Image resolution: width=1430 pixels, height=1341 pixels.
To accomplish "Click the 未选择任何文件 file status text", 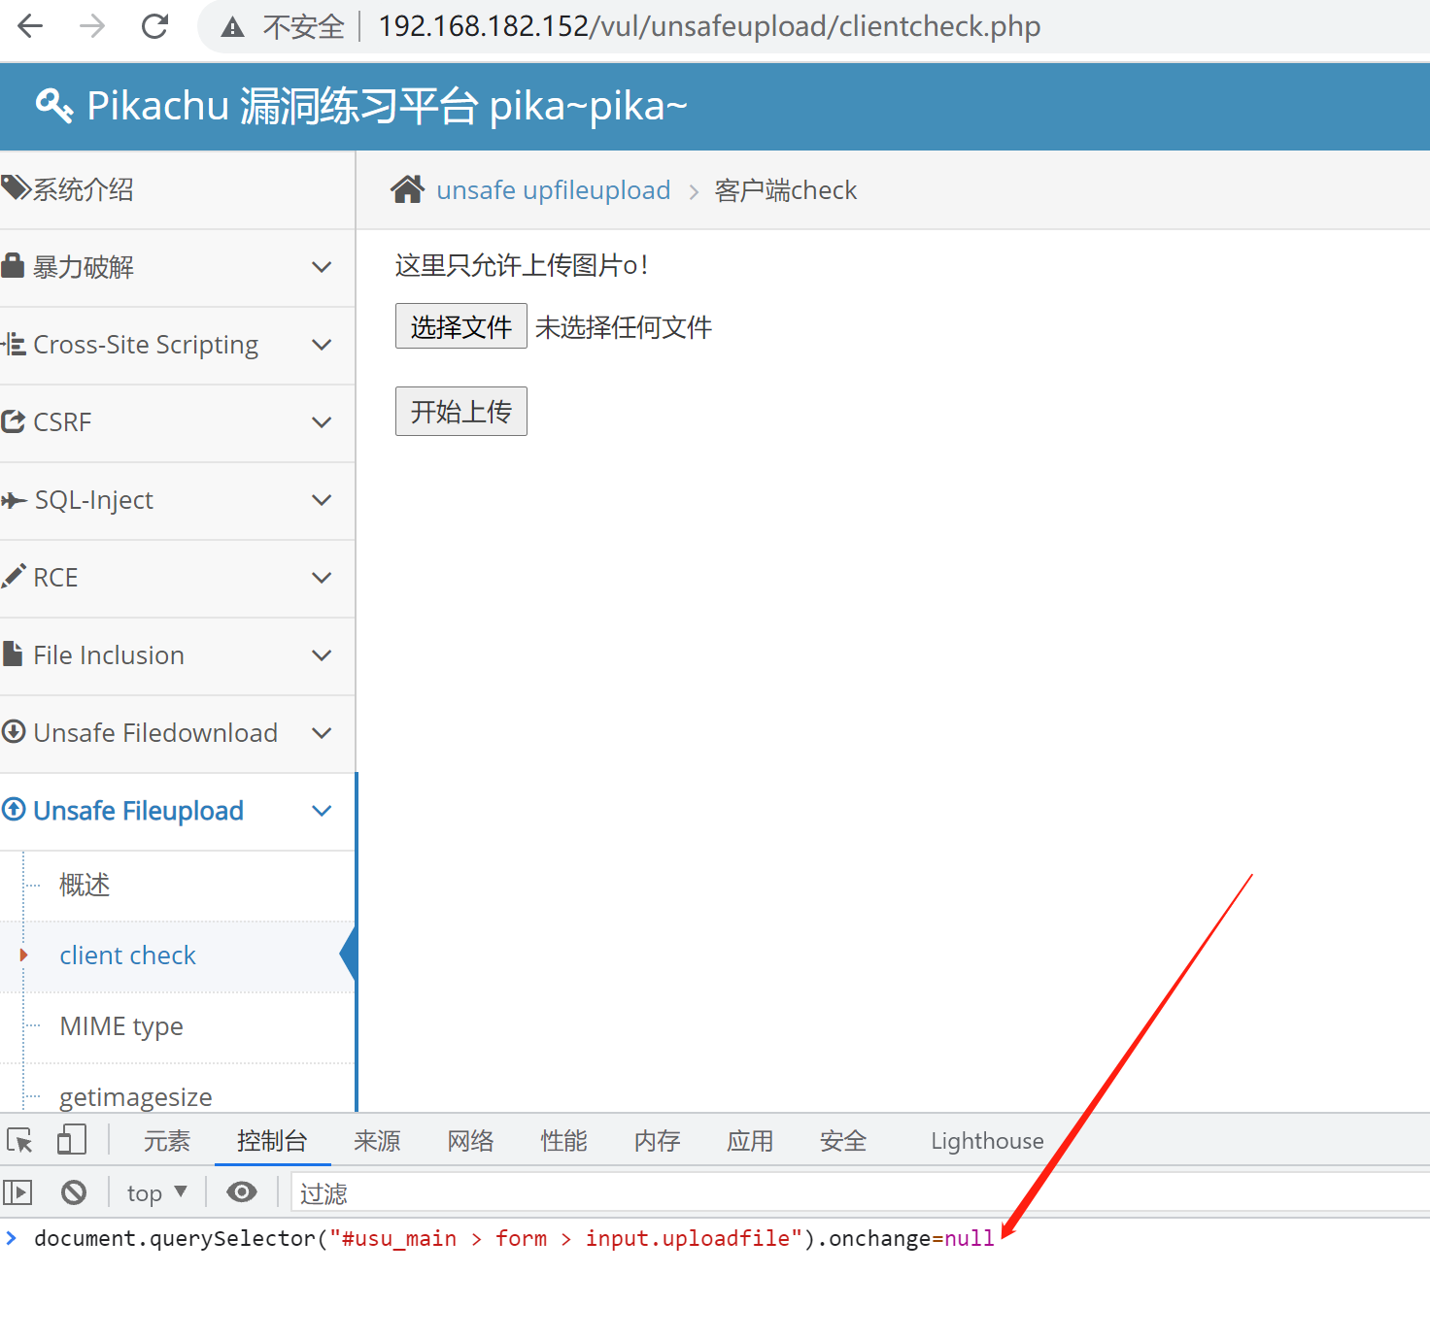I will [624, 327].
